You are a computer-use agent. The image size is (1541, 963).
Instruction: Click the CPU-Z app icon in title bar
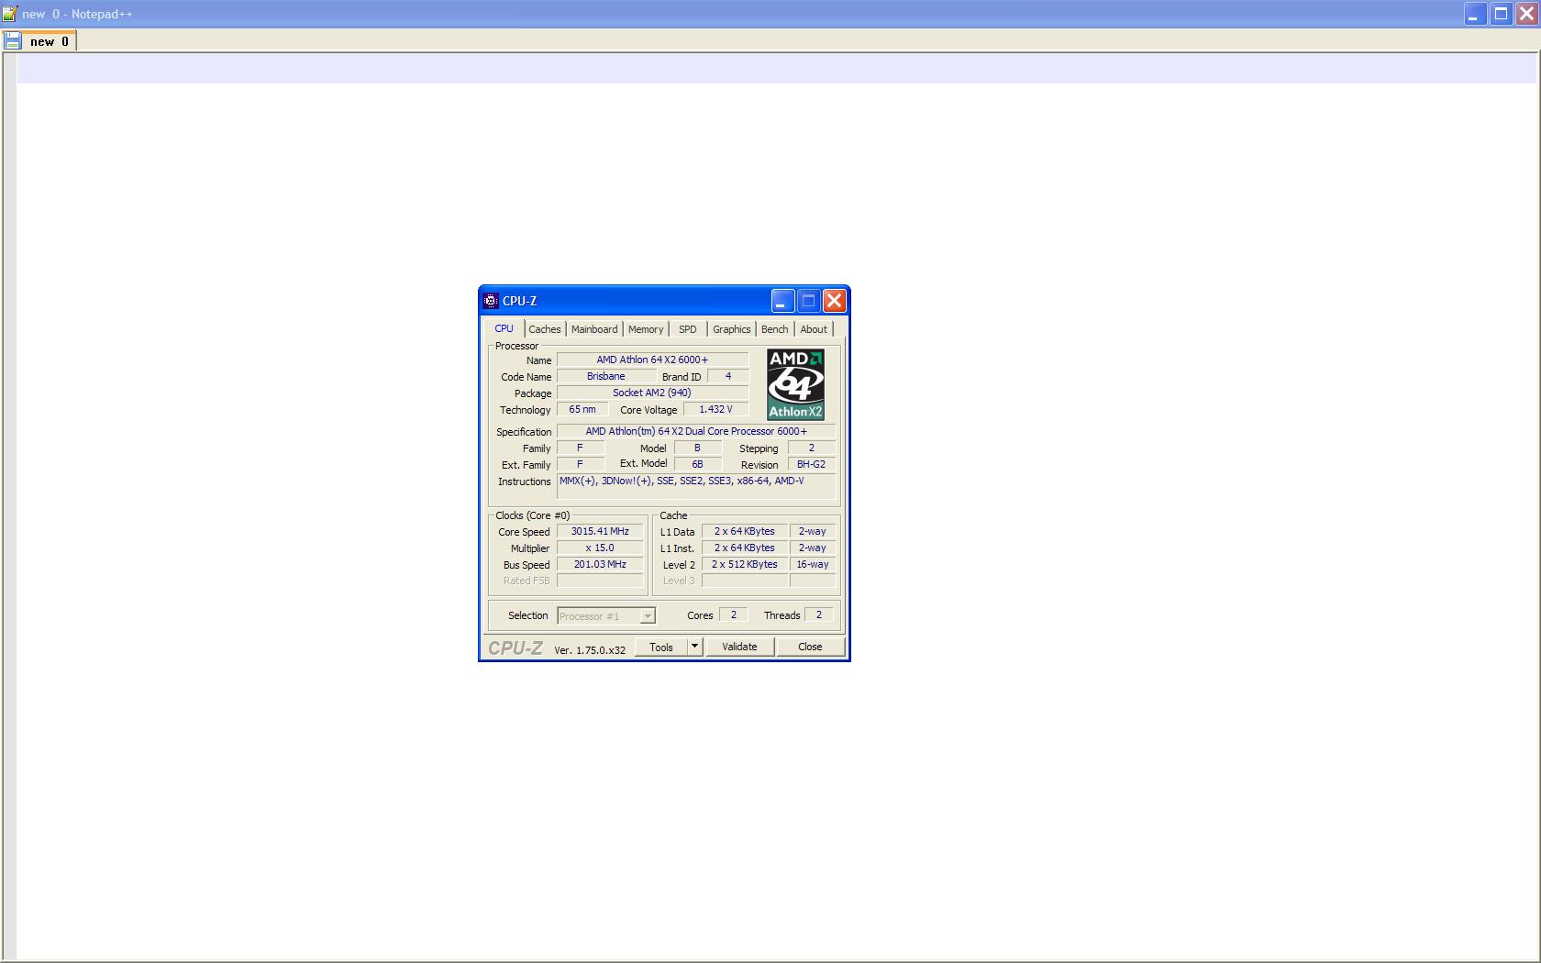491,301
